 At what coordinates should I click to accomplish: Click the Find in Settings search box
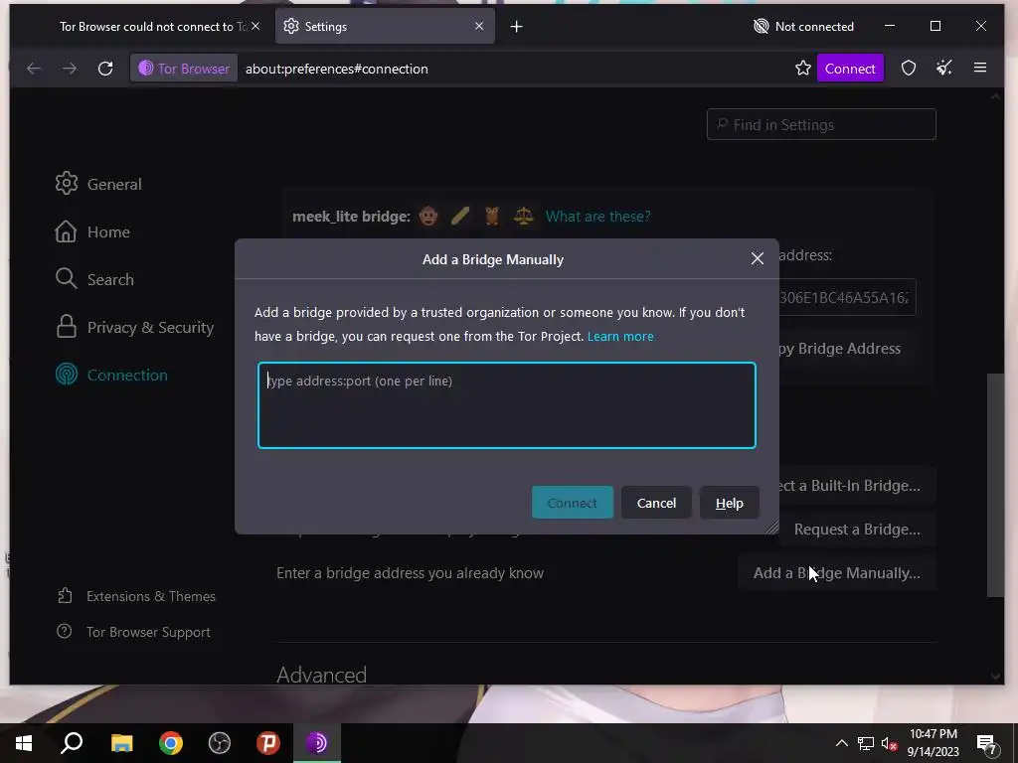[821, 124]
